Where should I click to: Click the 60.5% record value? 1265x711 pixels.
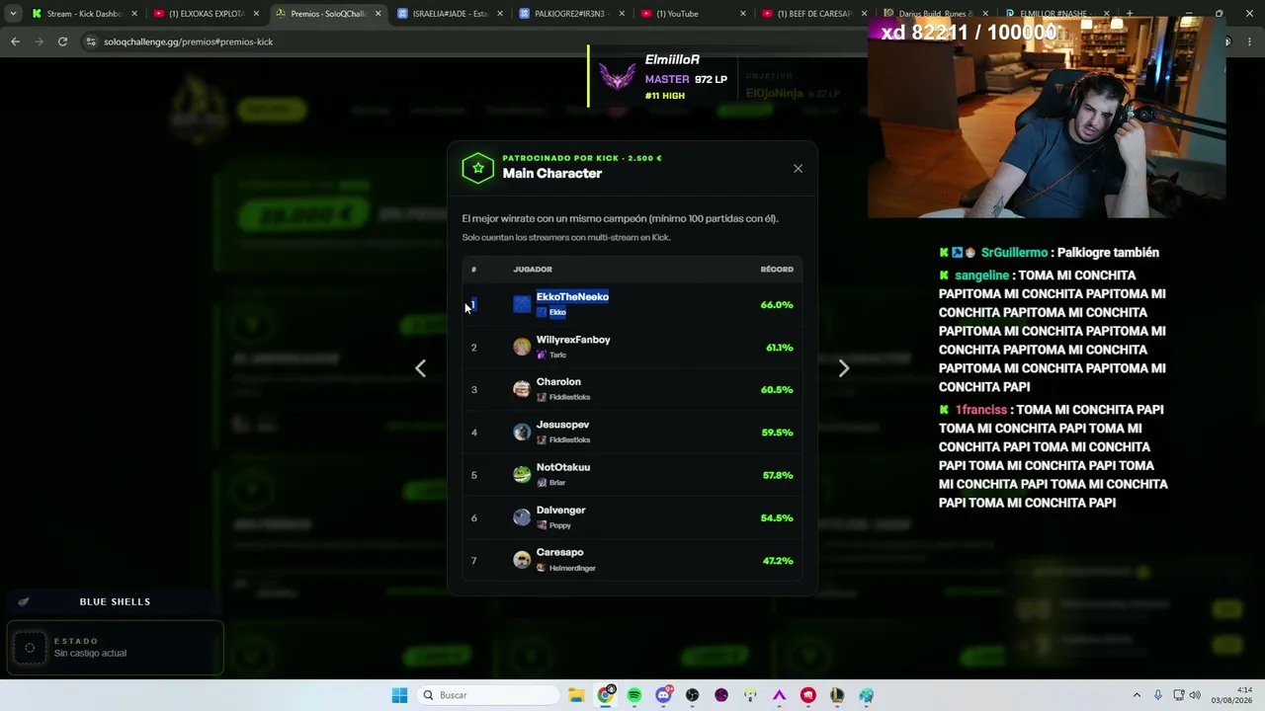(x=777, y=390)
